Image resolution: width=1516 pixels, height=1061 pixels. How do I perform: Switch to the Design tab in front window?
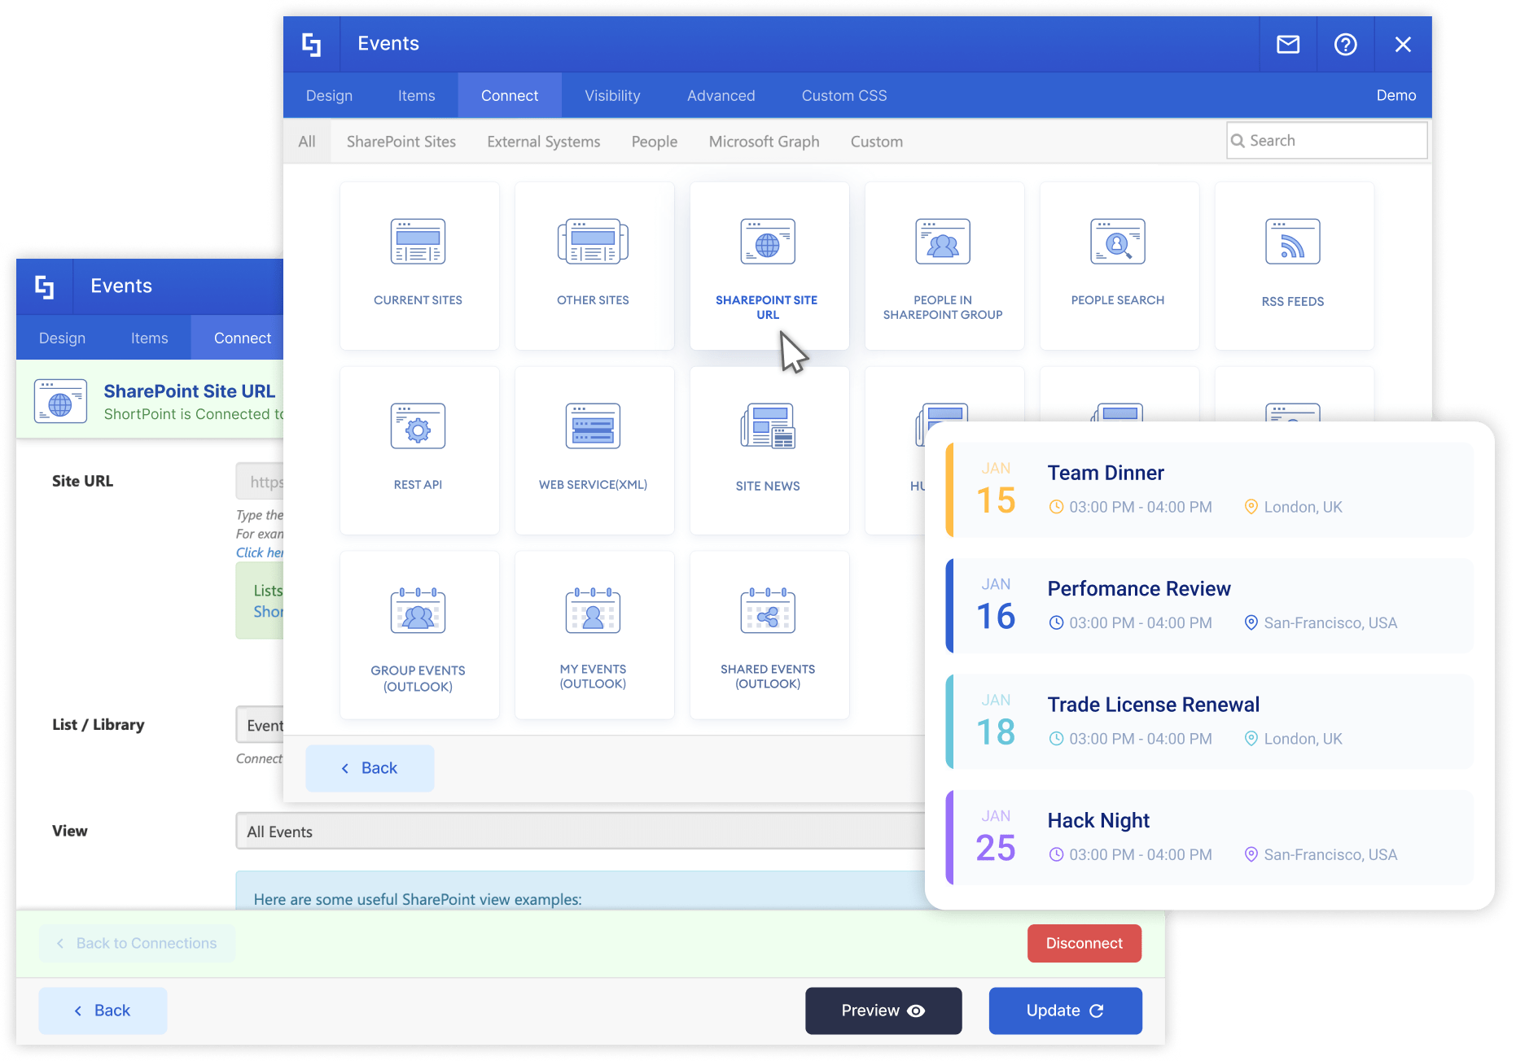coord(329,95)
